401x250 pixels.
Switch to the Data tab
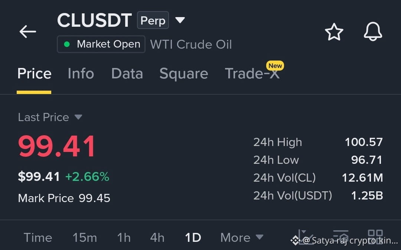click(127, 74)
